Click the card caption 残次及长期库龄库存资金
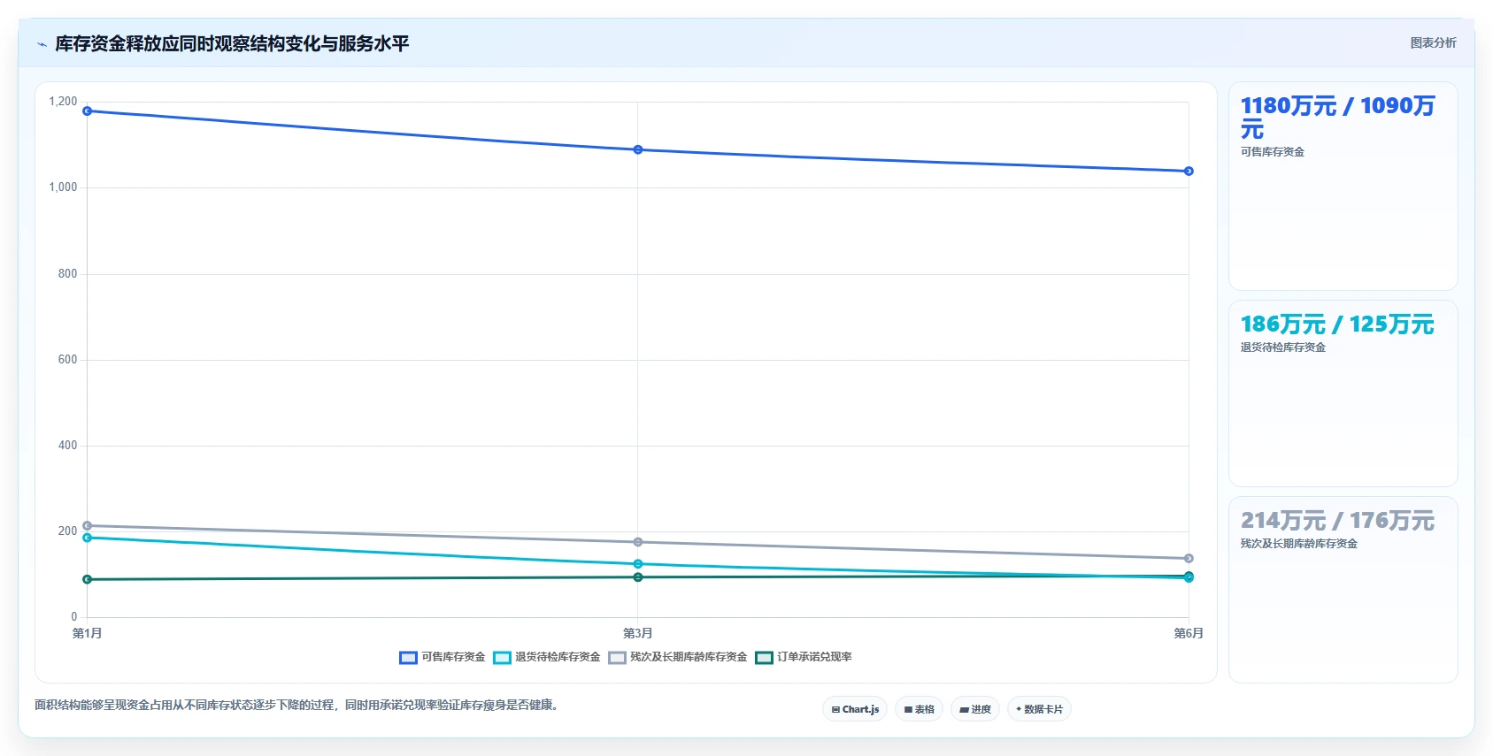 point(1299,544)
